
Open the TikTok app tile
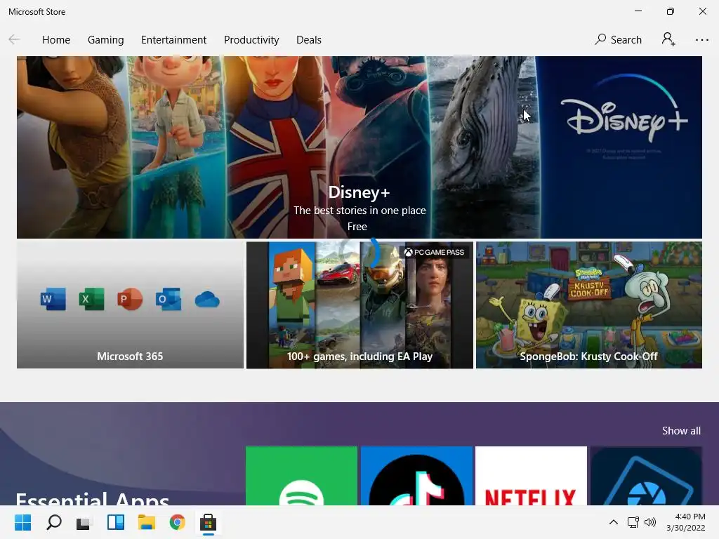[416, 476]
